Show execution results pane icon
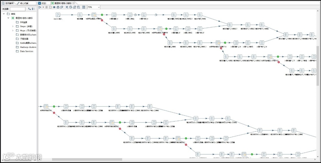Image resolution: width=321 pixels, height=163 pixels. (x=84, y=7)
